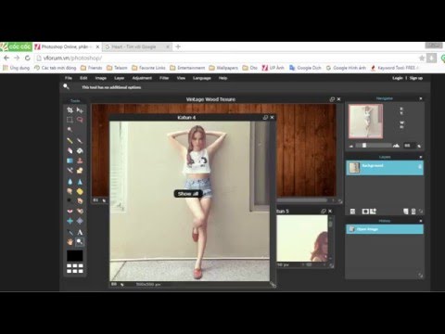Select the Sponge tool

click(x=80, y=191)
